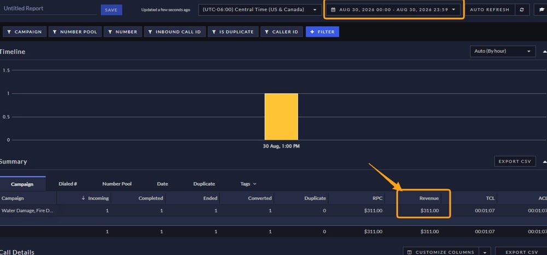This screenshot has height=255, width=547.
Task: Click the Water Damage, Fire D... campaign row
Action: point(273,211)
